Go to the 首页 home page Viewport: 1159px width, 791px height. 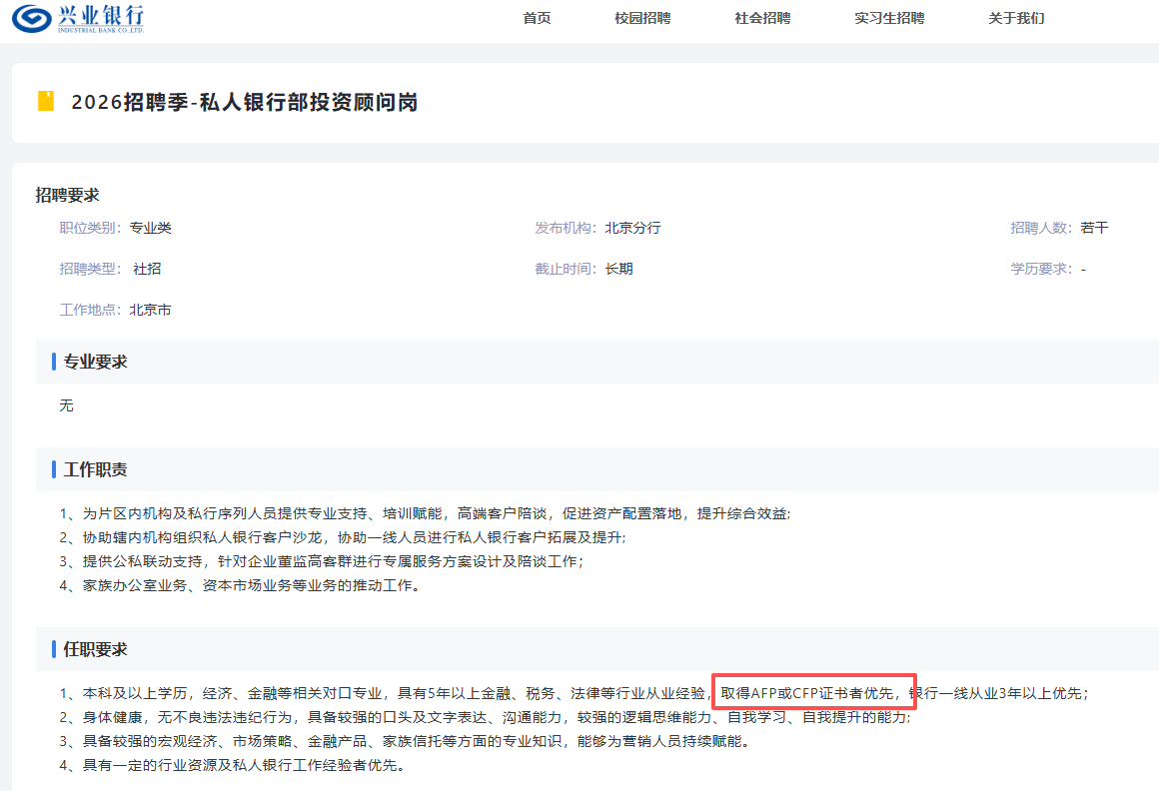[537, 18]
